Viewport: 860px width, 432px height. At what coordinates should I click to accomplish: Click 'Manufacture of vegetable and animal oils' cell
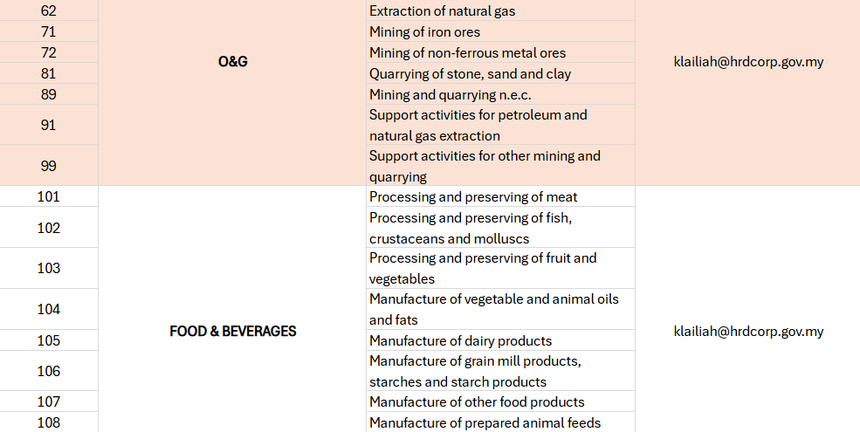tap(493, 309)
